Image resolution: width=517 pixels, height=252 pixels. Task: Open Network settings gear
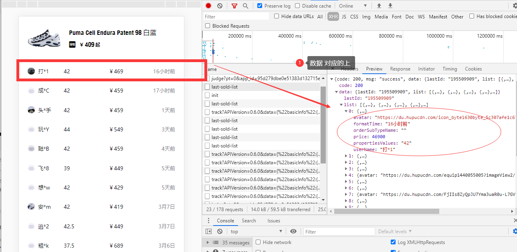point(515,6)
